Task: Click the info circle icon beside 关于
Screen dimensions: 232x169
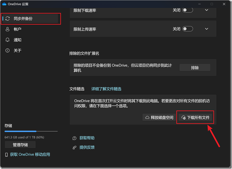Action: (x=7, y=50)
